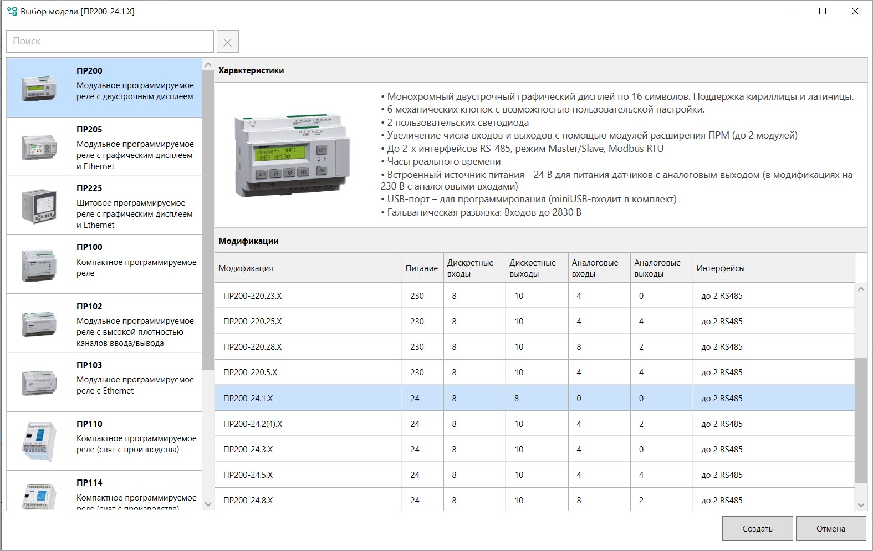873x551 pixels.
Task: Clear search with the X button
Action: [x=227, y=42]
